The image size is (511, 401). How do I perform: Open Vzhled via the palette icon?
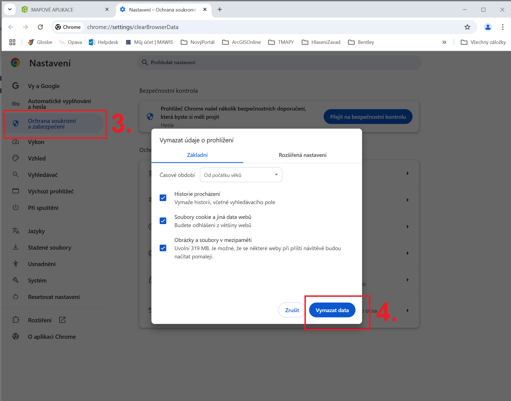[x=16, y=158]
